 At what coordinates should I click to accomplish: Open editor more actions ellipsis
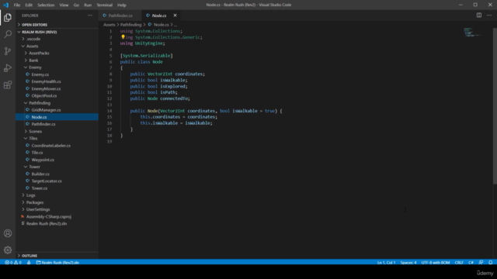click(489, 15)
